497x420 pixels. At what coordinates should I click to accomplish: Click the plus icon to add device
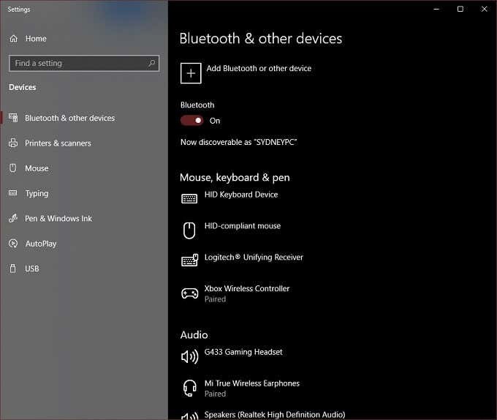191,73
